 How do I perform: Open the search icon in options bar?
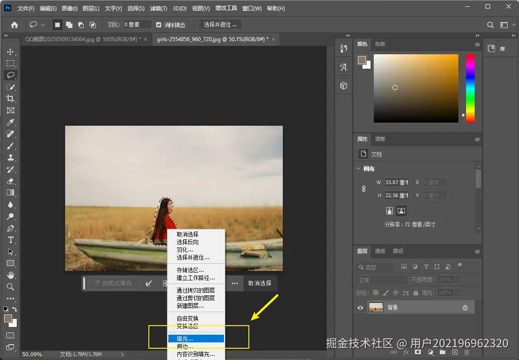(x=490, y=25)
